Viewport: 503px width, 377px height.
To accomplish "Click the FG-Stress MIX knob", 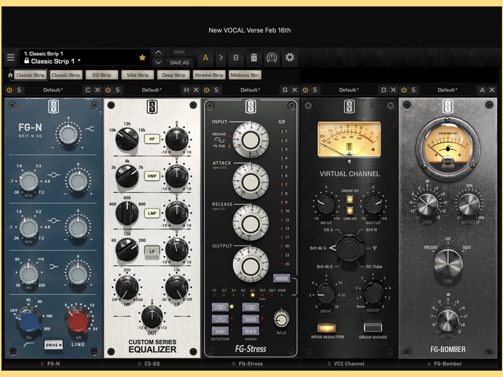I will point(281,319).
